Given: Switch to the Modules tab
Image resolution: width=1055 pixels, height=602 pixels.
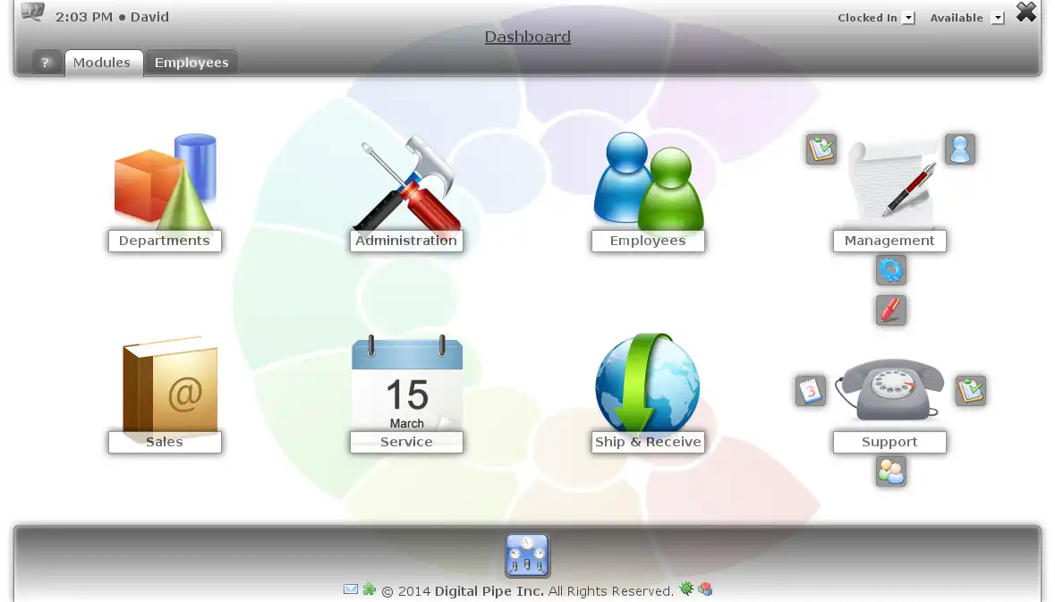Looking at the screenshot, I should click(x=104, y=63).
